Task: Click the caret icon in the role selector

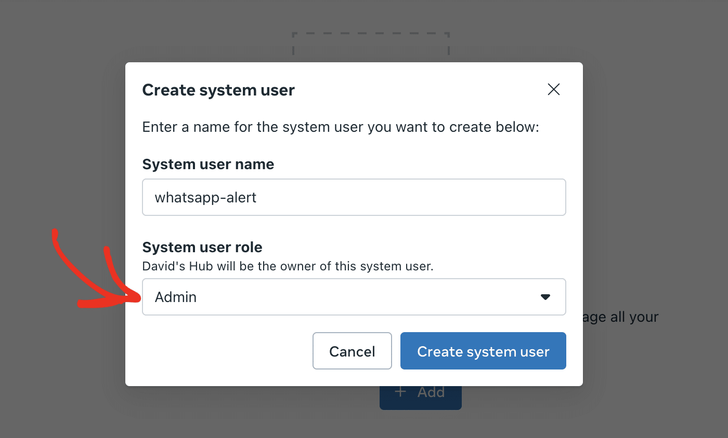Action: [545, 297]
